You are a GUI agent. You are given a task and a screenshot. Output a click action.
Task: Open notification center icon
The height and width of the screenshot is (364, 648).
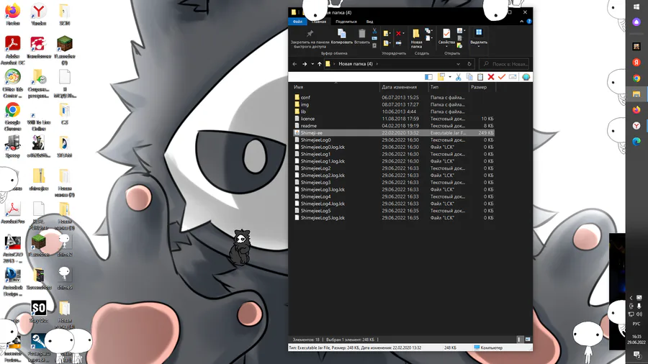point(636,355)
